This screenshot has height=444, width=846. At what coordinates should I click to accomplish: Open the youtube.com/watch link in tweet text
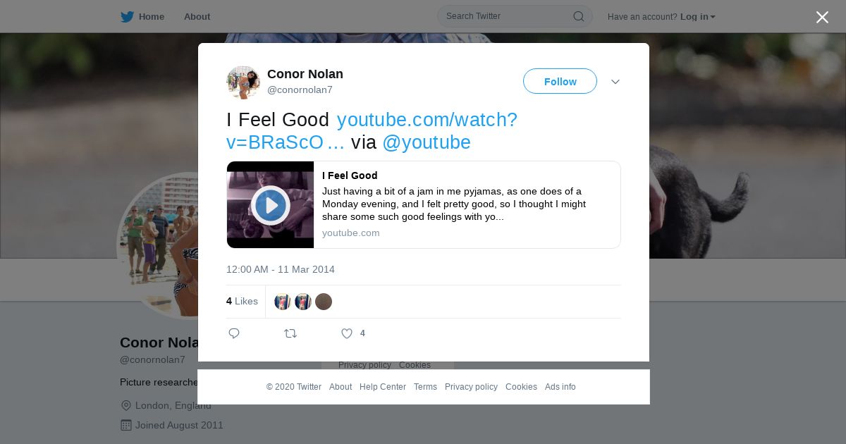372,131
